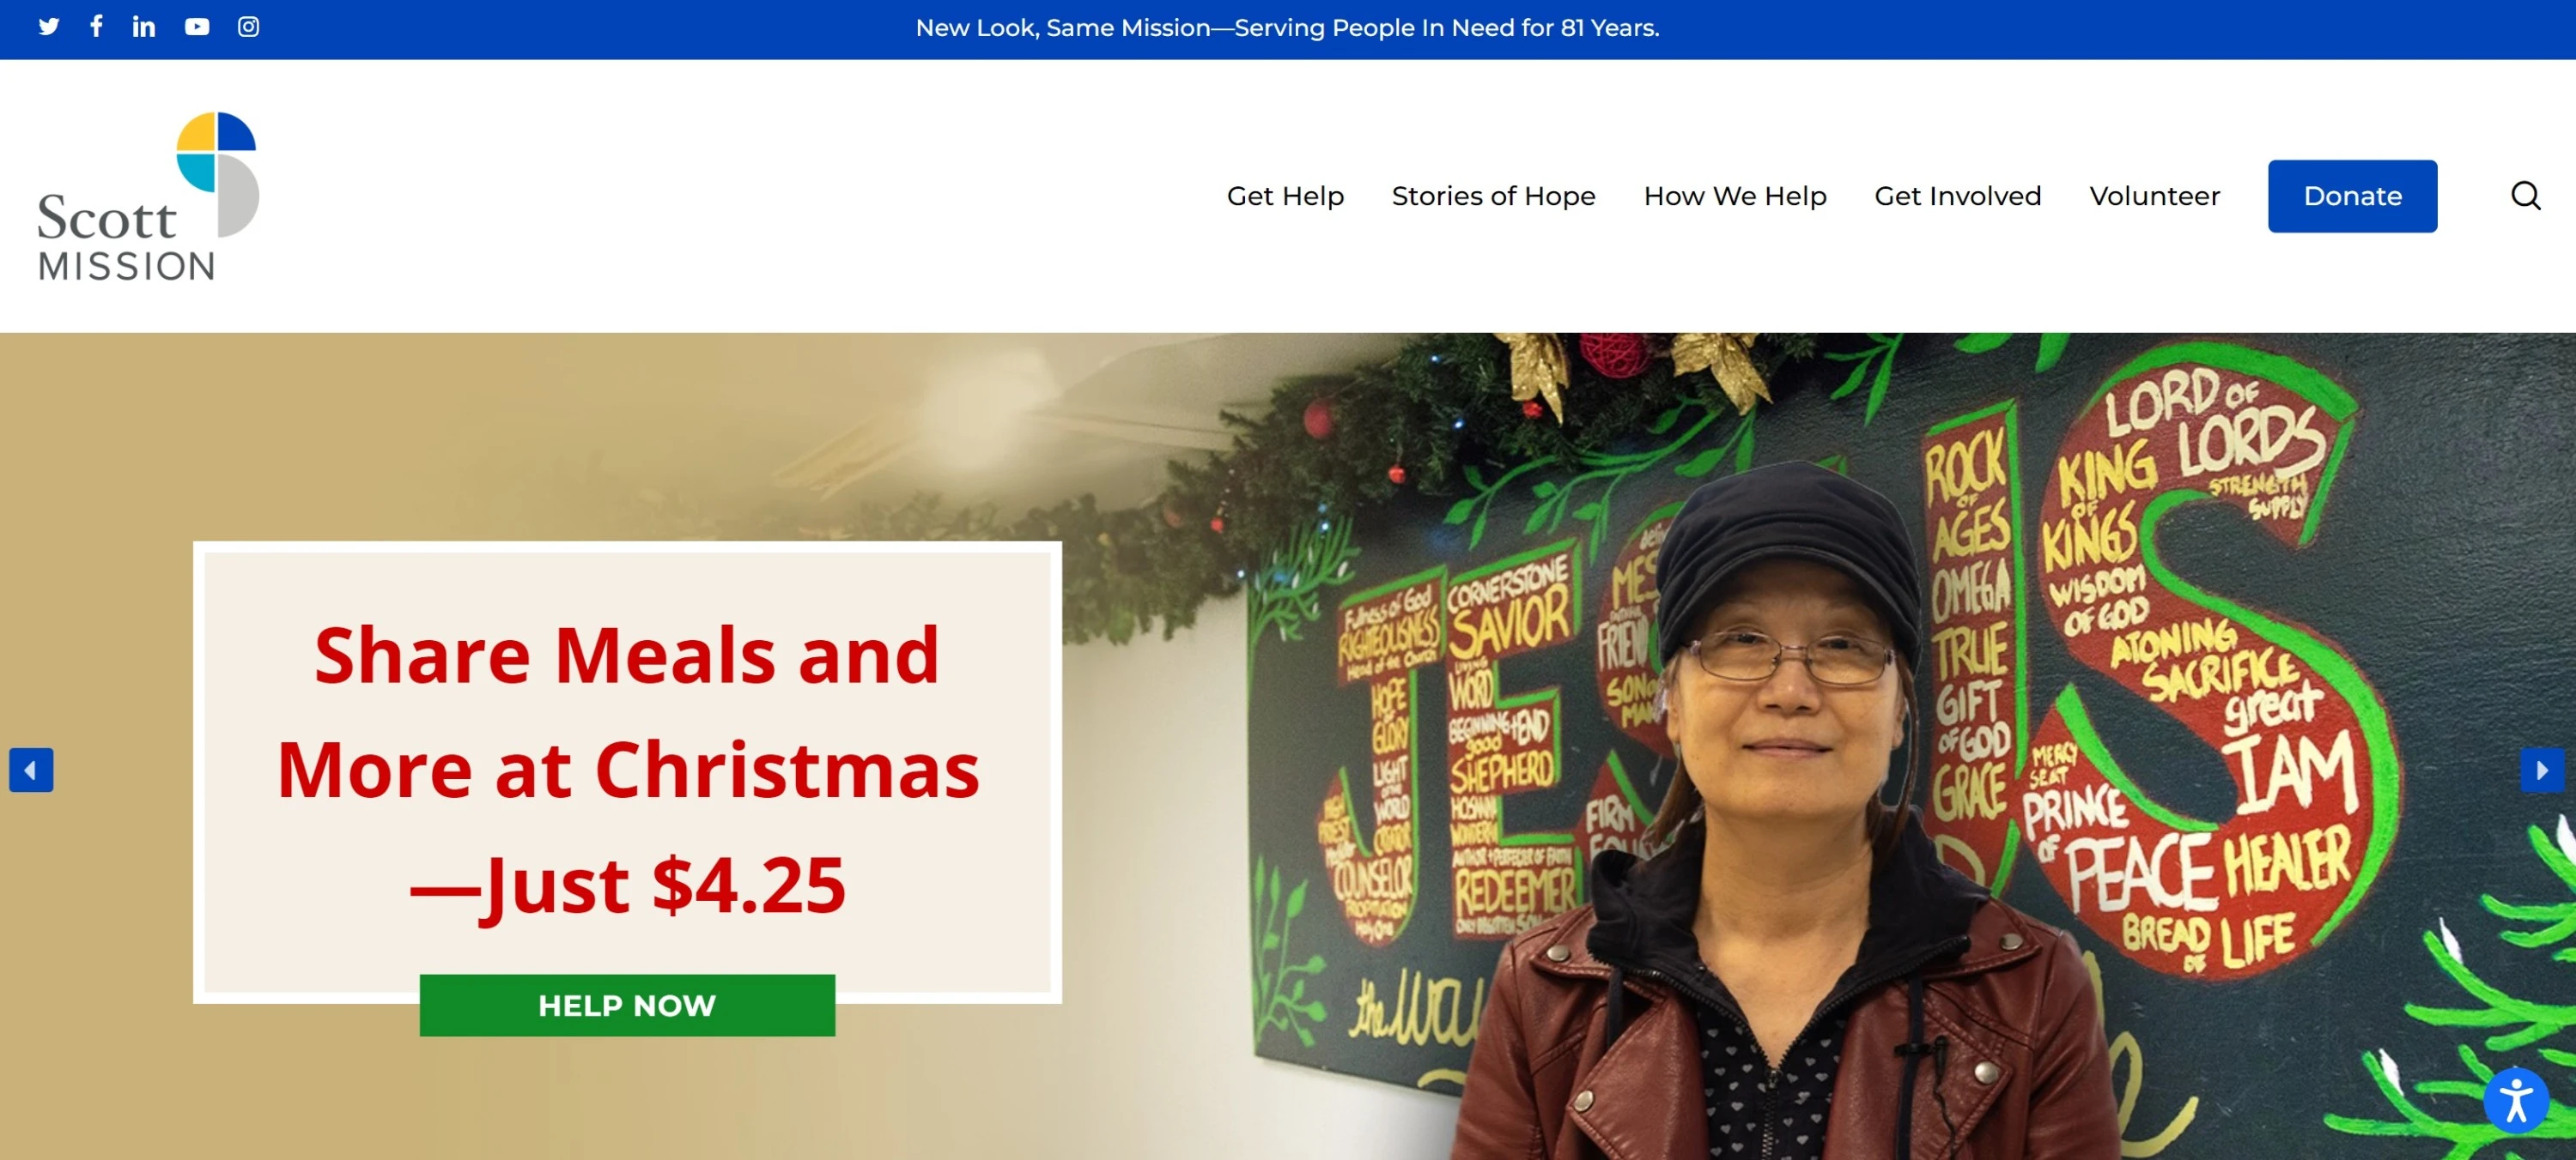Screen dimensions: 2576x1160
Task: Open the Volunteer menu item
Action: coord(2154,196)
